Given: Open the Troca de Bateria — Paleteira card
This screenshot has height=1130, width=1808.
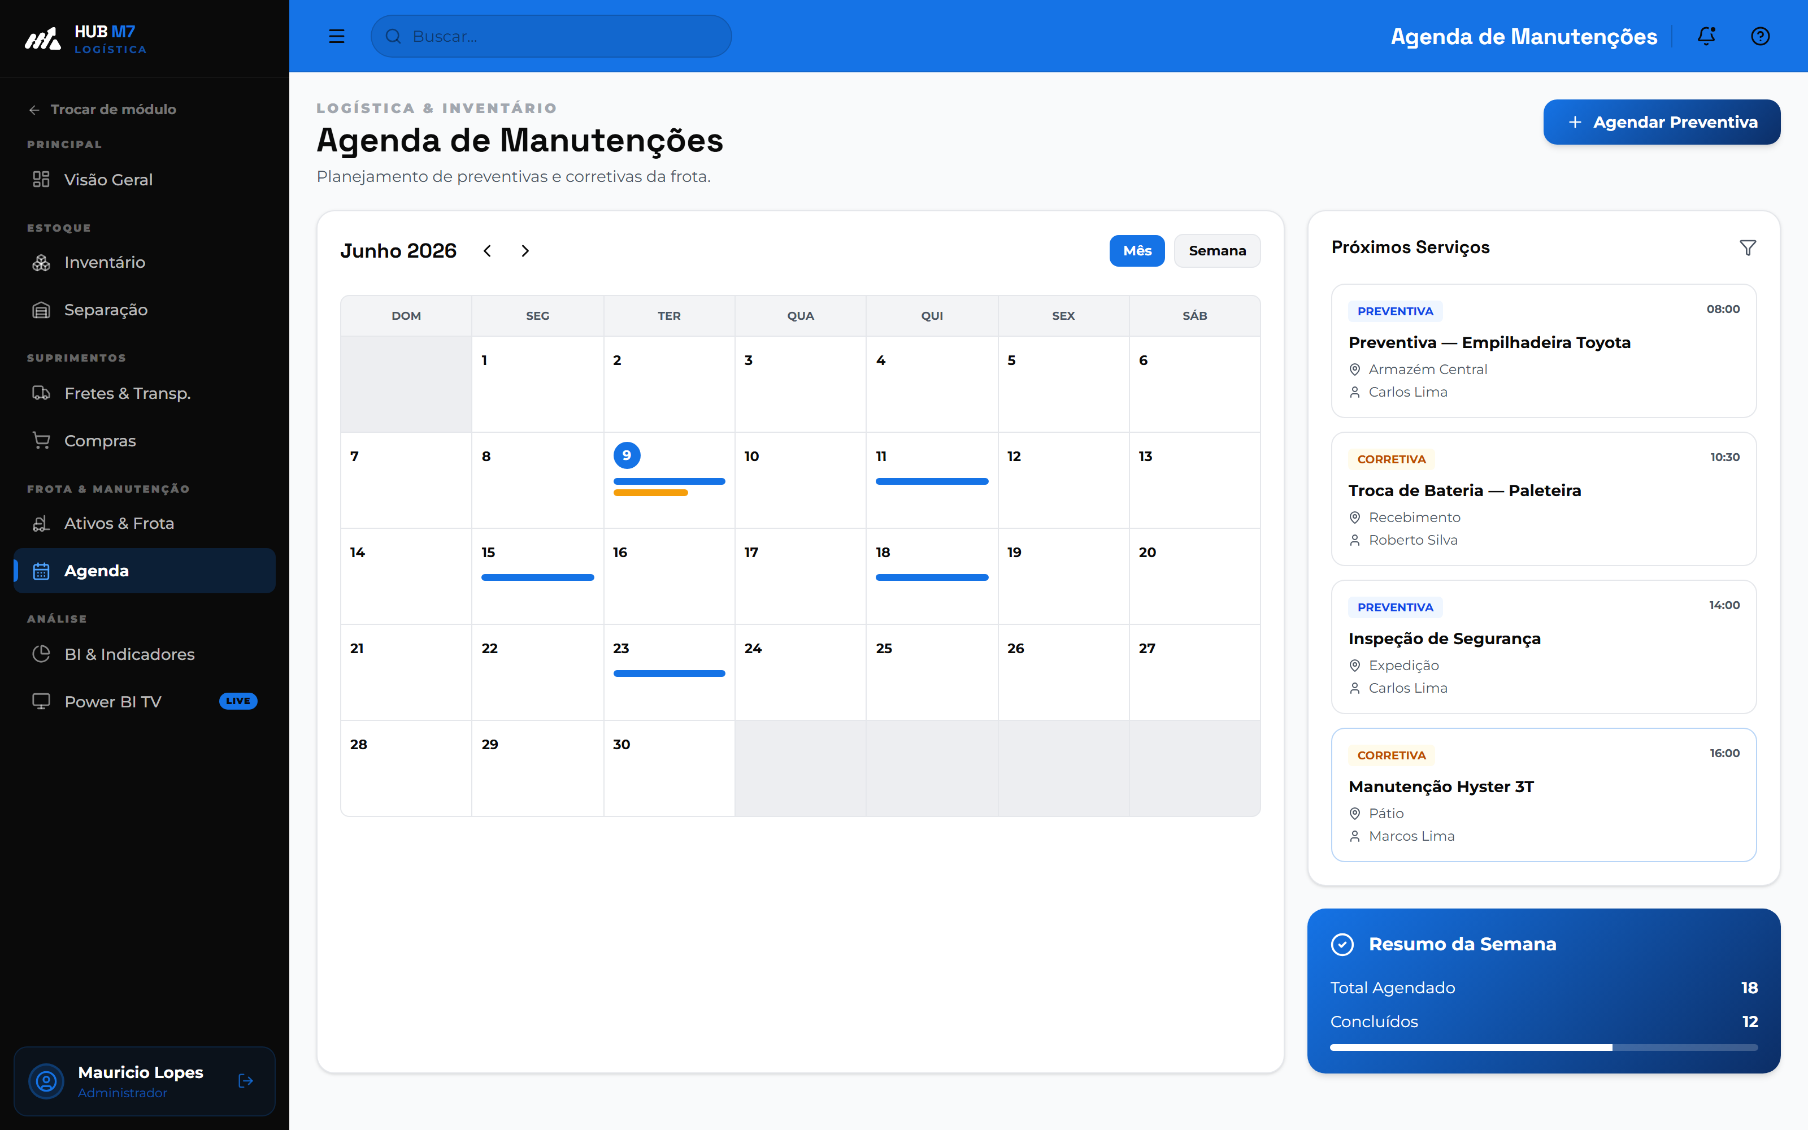Looking at the screenshot, I should [1544, 498].
